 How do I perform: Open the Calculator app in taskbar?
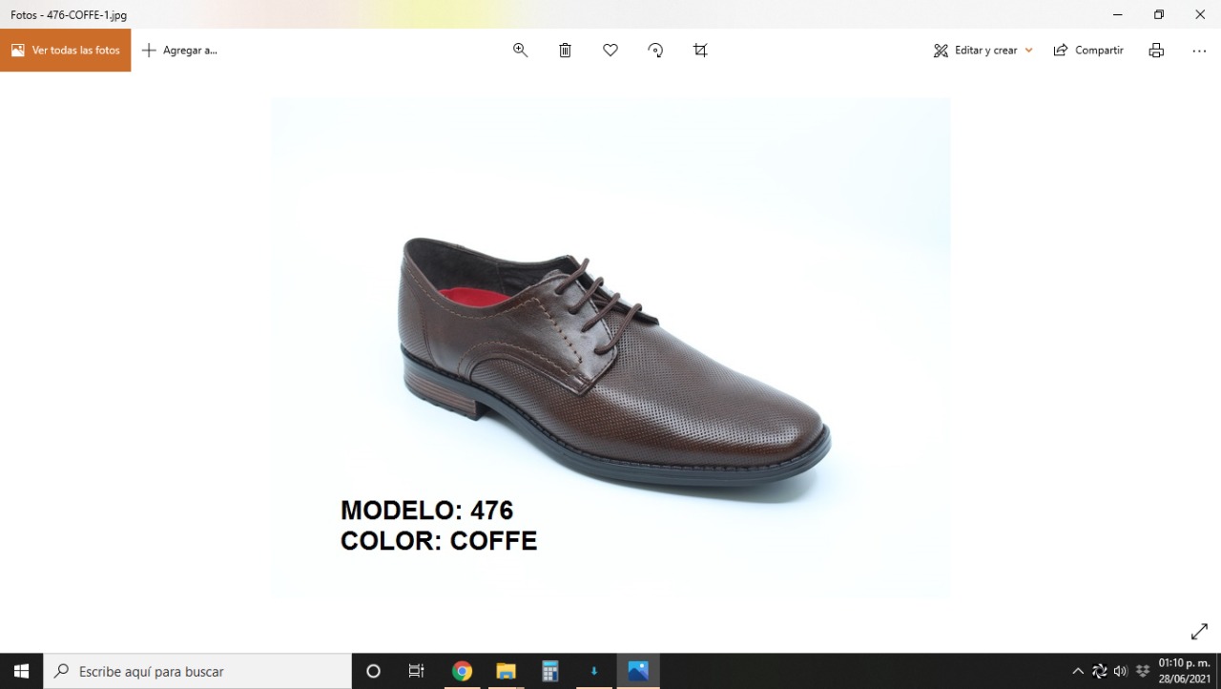pyautogui.click(x=550, y=671)
